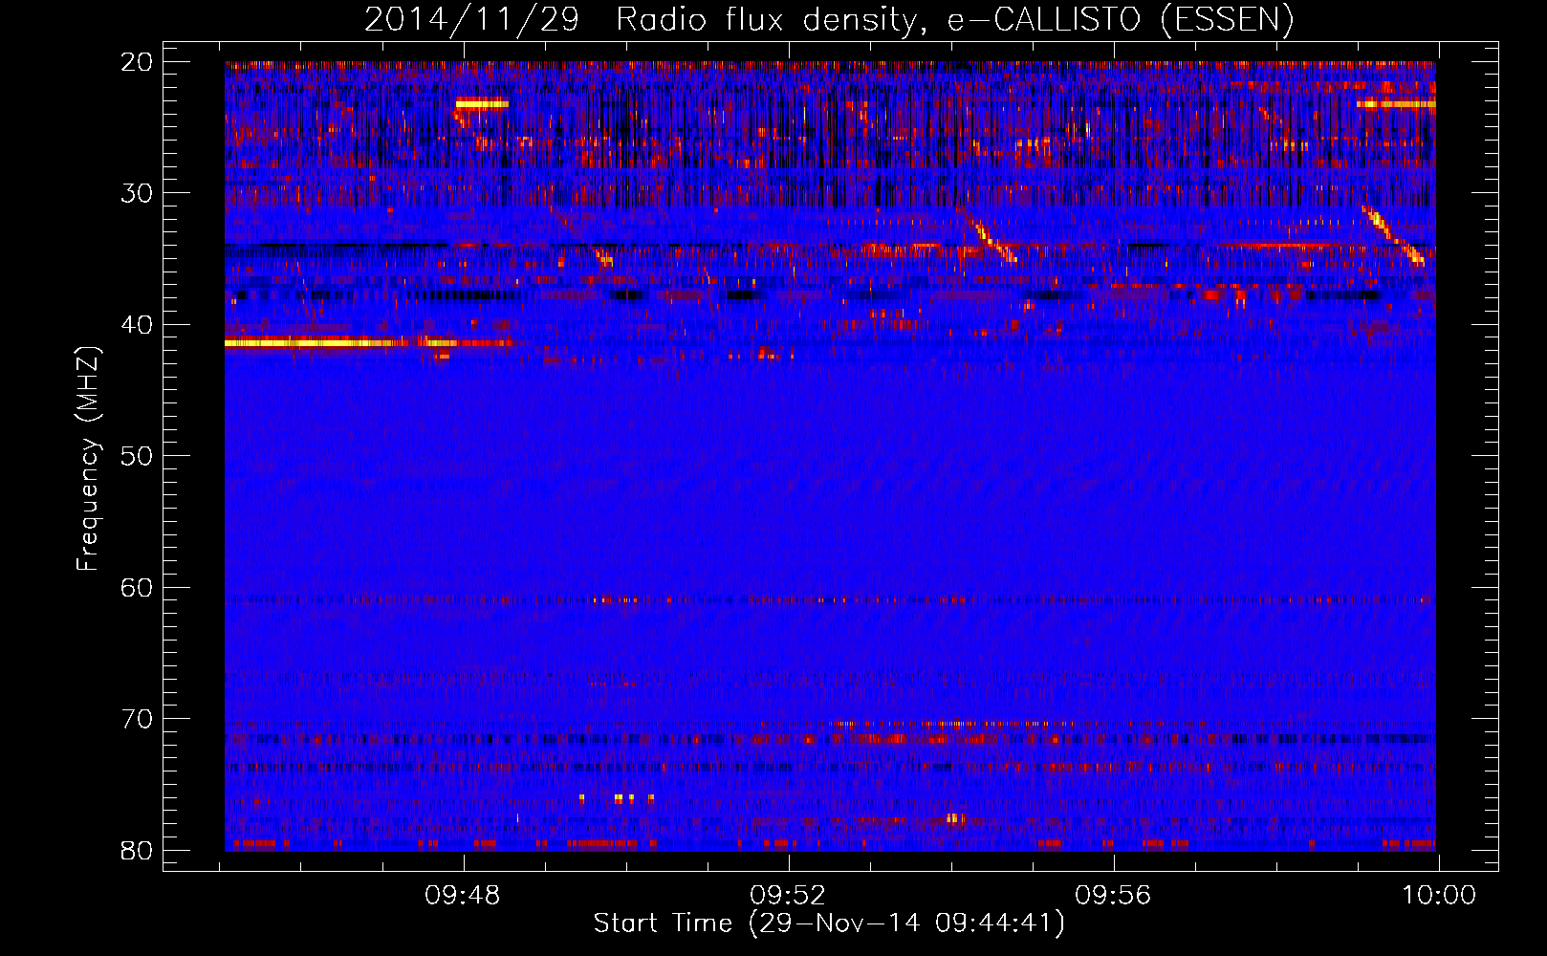Image resolution: width=1547 pixels, height=956 pixels.
Task: Click the 70 MHz frequency tick label
Action: tap(137, 719)
